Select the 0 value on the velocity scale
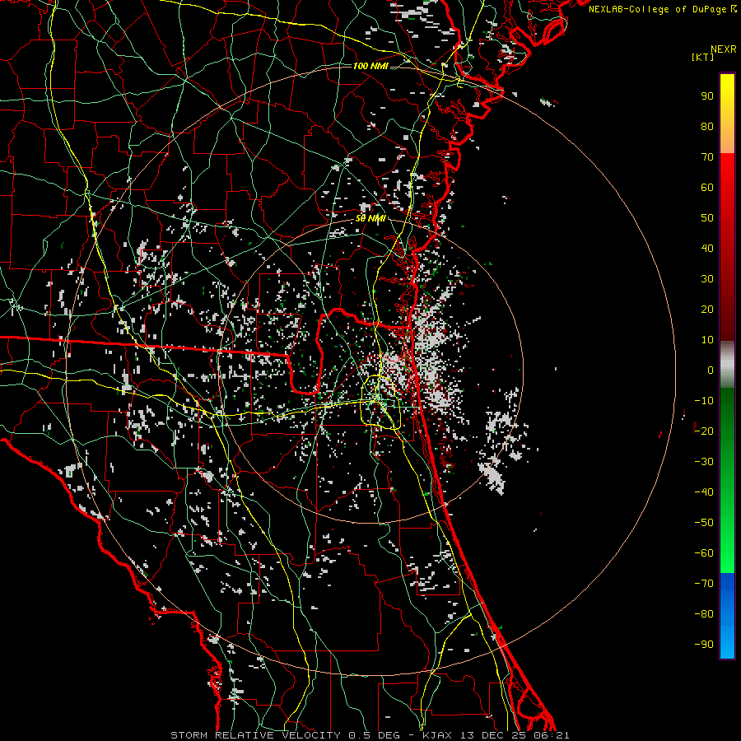 (x=711, y=370)
